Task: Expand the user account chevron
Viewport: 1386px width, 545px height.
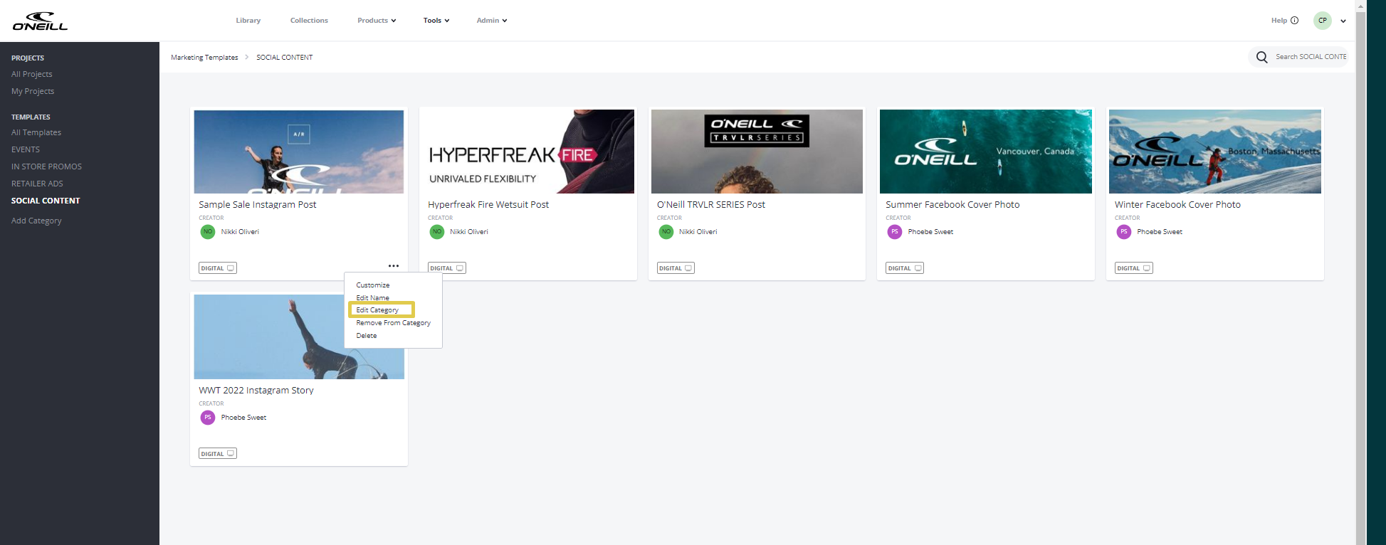Action: 1343,21
